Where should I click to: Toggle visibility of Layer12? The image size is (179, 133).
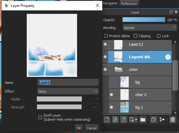[105, 44]
